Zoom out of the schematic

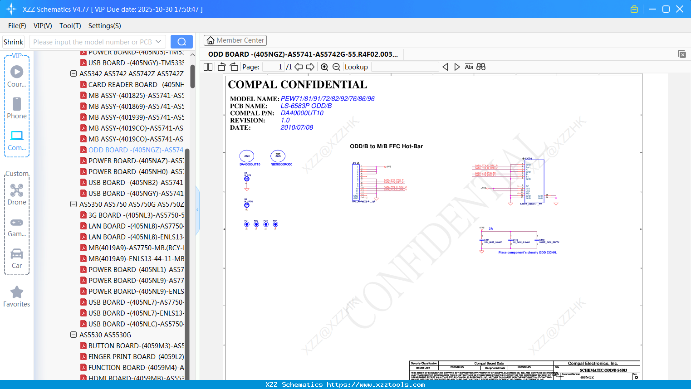click(336, 67)
